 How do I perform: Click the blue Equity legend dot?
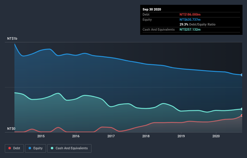pos(30,148)
